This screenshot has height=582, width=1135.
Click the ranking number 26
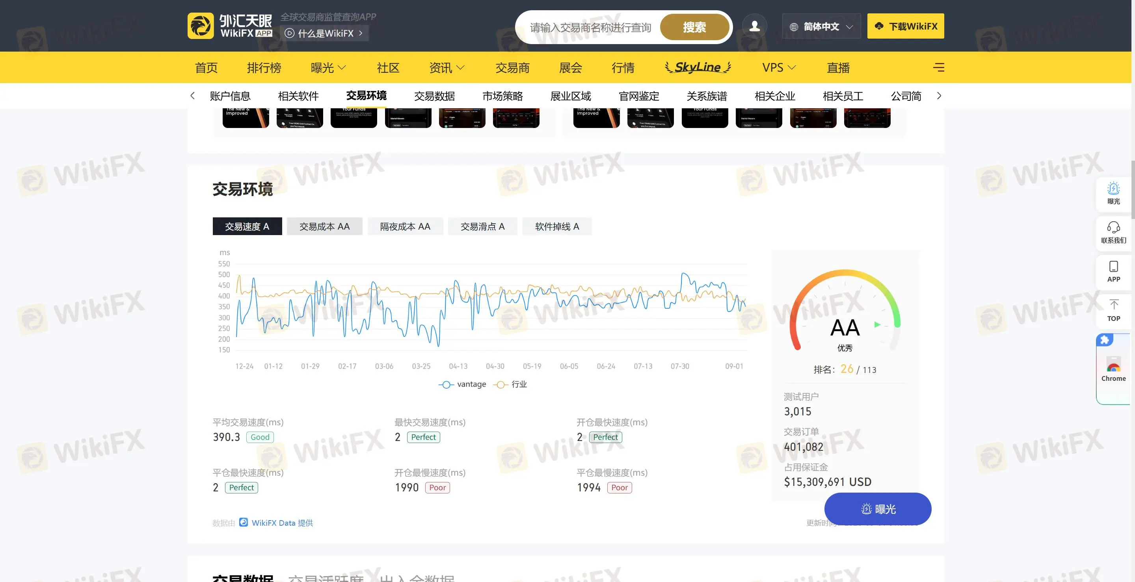[847, 369]
